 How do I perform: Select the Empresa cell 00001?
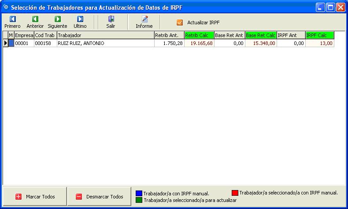tap(24, 43)
